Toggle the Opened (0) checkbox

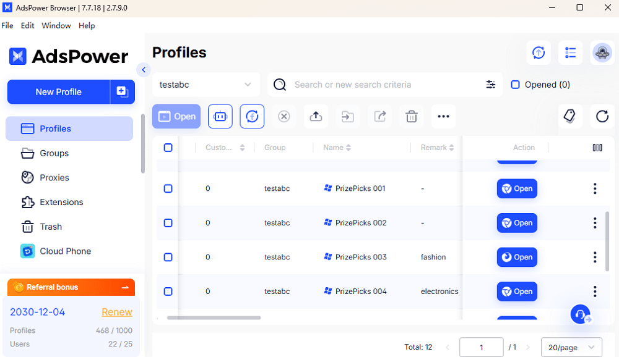pyautogui.click(x=515, y=85)
